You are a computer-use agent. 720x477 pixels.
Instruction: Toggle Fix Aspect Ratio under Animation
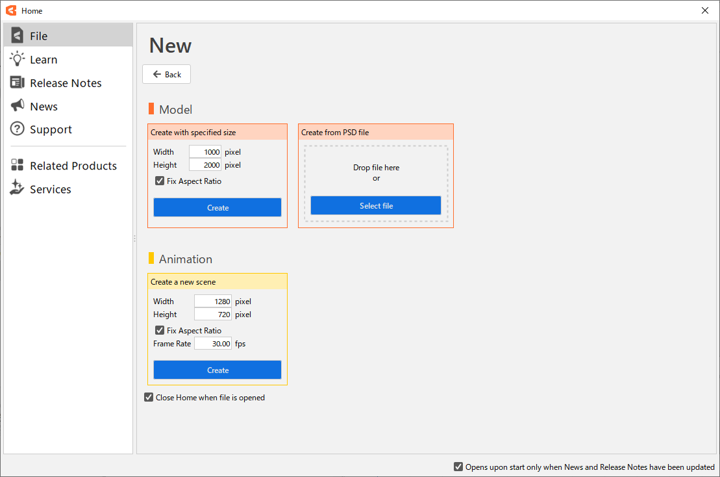160,331
